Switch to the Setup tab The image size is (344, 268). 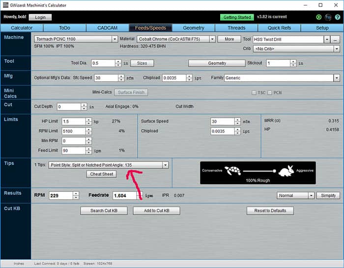(x=322, y=28)
